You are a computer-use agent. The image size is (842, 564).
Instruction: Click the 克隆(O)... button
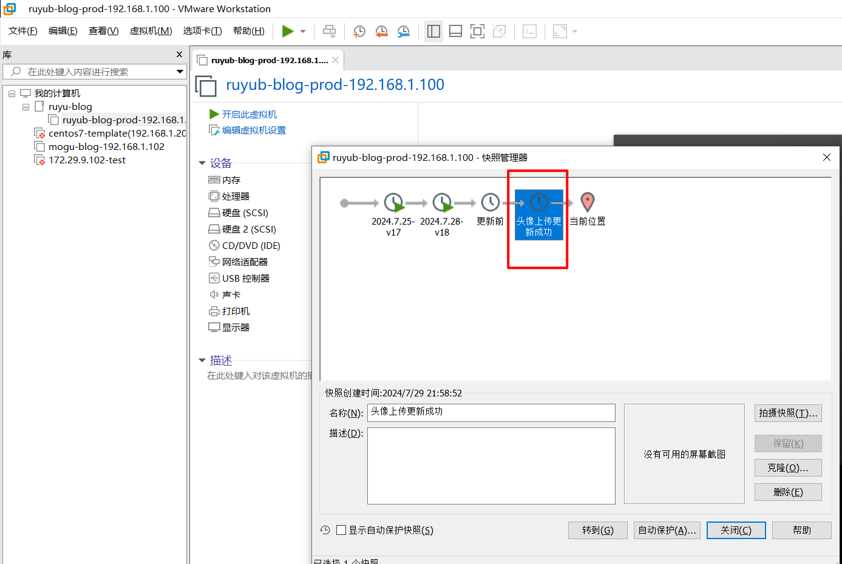coord(788,467)
